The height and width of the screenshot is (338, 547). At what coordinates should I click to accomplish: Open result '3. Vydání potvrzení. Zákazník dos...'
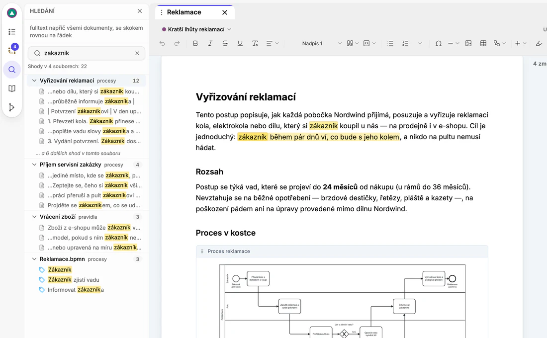pos(90,141)
